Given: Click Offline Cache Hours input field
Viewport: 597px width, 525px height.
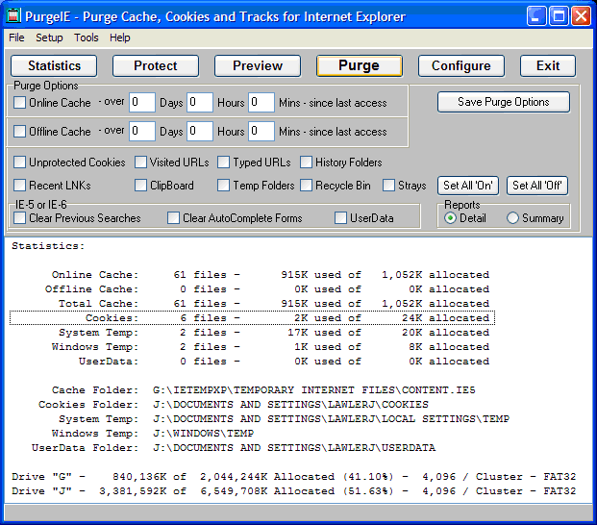Looking at the screenshot, I should [200, 132].
